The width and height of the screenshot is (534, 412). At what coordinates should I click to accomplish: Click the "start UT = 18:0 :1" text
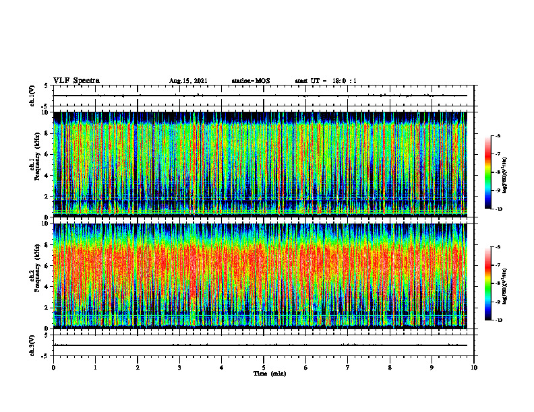[326, 81]
